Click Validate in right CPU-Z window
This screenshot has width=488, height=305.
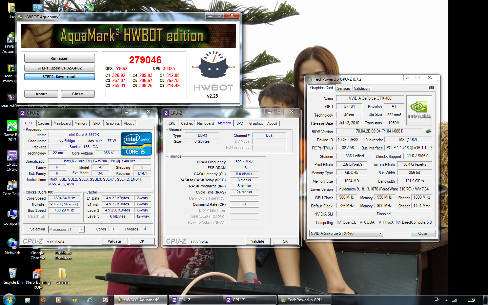tap(258, 241)
